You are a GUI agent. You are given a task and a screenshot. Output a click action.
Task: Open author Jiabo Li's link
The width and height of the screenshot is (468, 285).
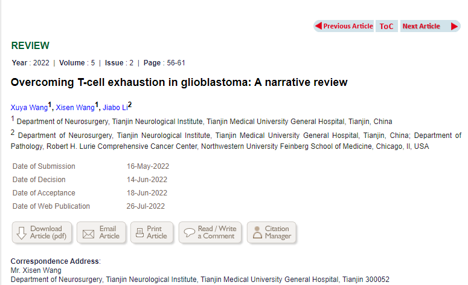[x=115, y=107]
